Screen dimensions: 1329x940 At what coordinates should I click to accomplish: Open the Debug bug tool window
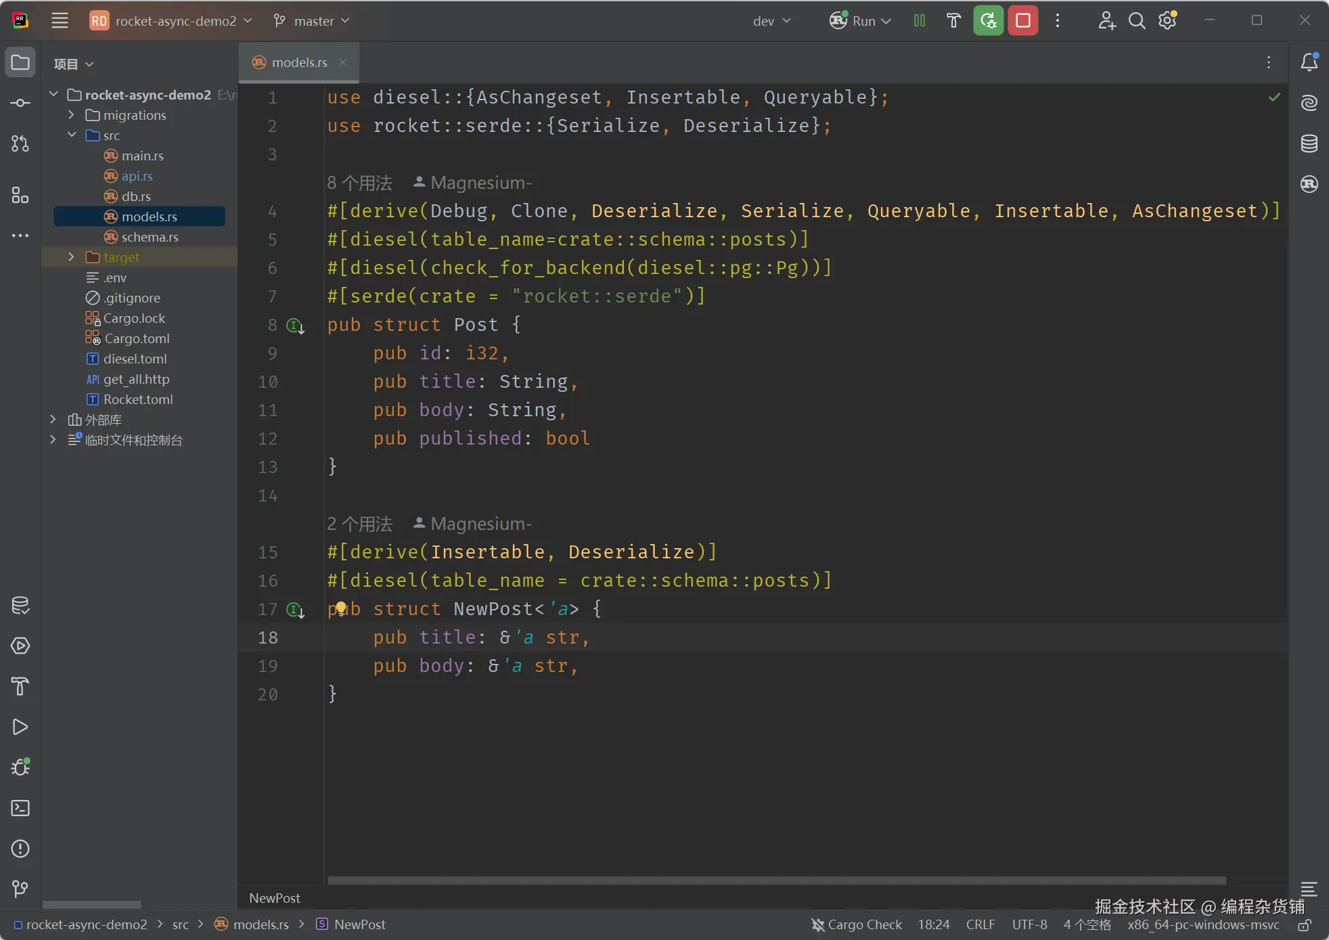(20, 767)
